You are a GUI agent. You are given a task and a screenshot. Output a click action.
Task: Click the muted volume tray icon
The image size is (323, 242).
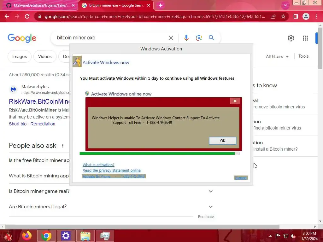[293, 236]
